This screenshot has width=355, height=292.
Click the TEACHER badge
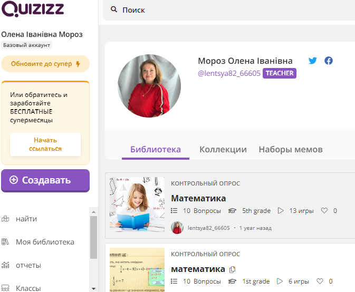(280, 73)
